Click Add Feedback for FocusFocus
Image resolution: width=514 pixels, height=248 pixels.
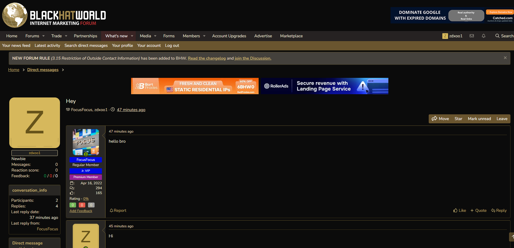point(81,211)
